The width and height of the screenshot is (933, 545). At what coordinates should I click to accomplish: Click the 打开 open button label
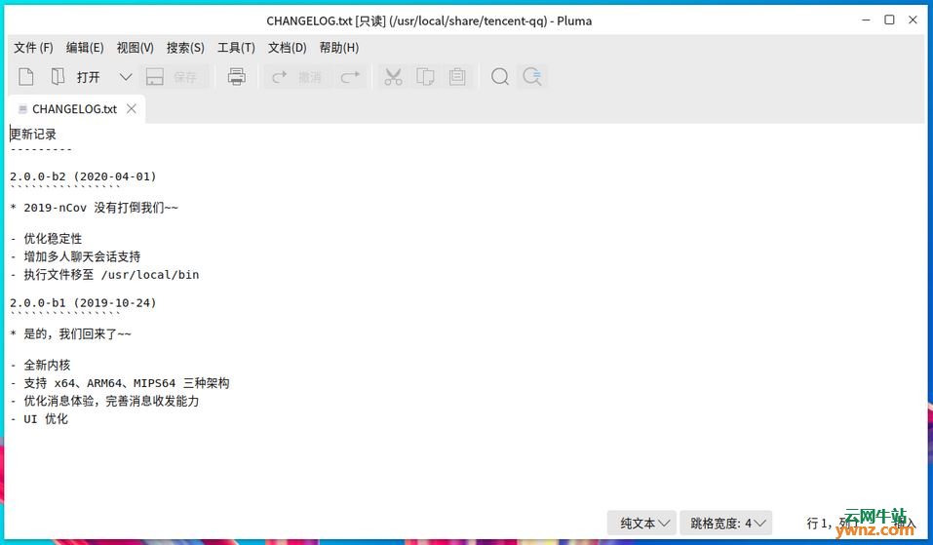88,77
